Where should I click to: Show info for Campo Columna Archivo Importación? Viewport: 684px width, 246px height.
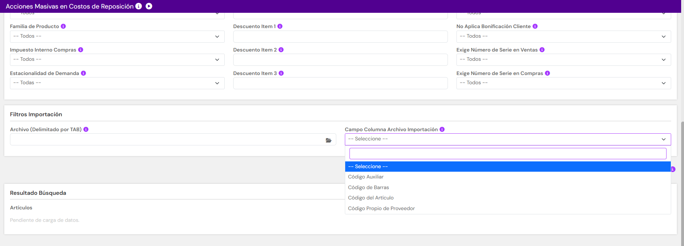[442, 129]
